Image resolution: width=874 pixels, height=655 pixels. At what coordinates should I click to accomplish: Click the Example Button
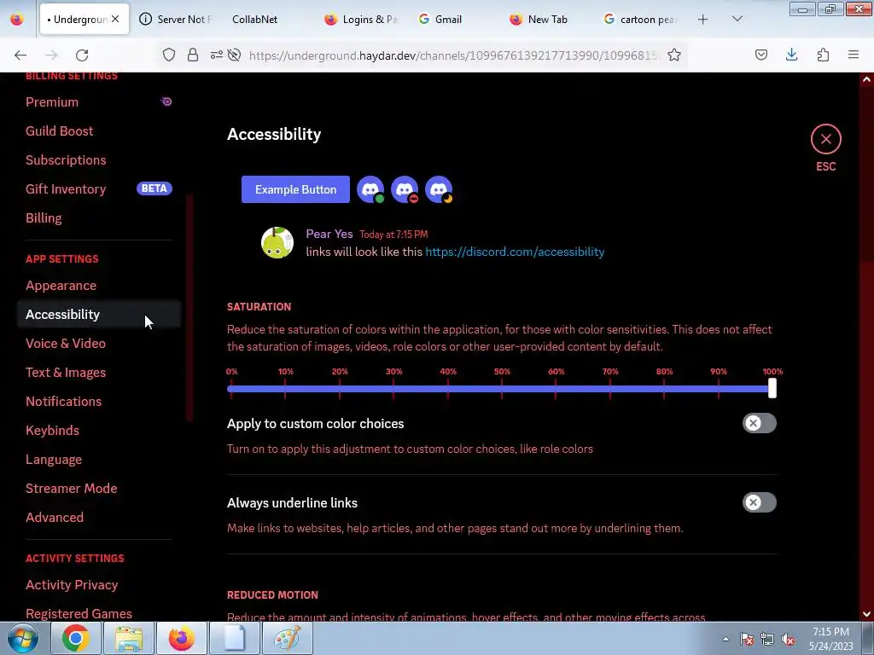[x=295, y=189]
